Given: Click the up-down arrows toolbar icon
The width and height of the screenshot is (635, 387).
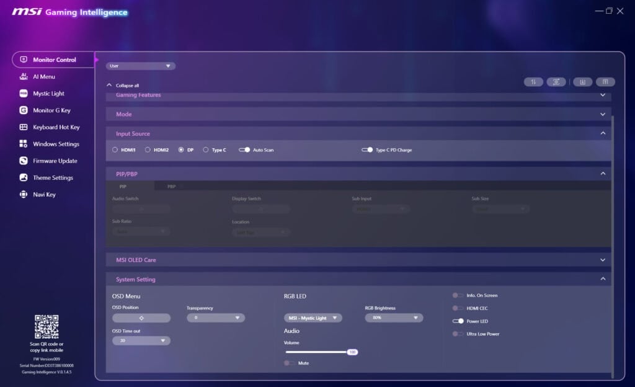Looking at the screenshot, I should [x=533, y=82].
